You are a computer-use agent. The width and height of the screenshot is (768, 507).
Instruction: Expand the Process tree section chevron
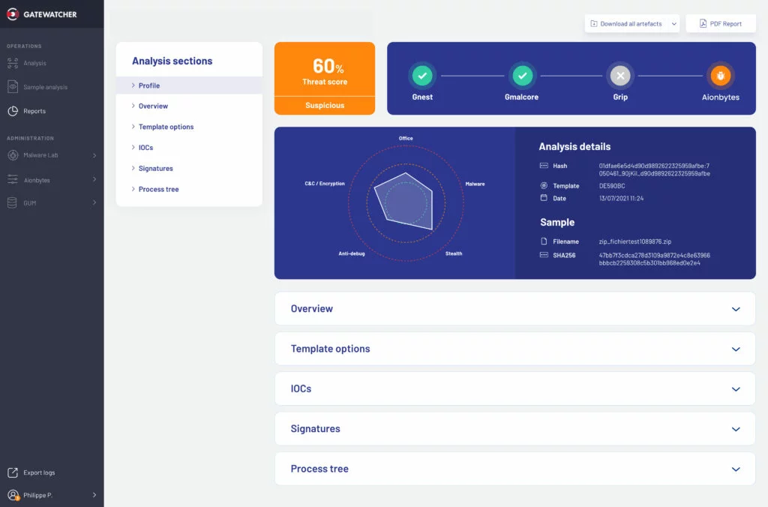coord(736,469)
